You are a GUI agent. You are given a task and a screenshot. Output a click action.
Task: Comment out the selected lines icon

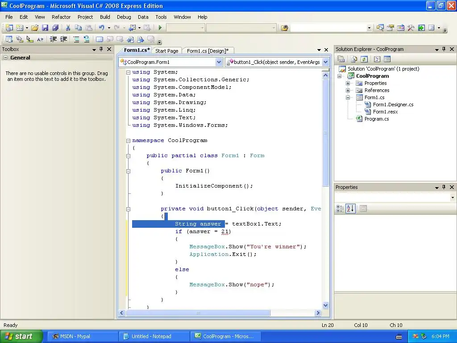pyautogui.click(x=76, y=39)
